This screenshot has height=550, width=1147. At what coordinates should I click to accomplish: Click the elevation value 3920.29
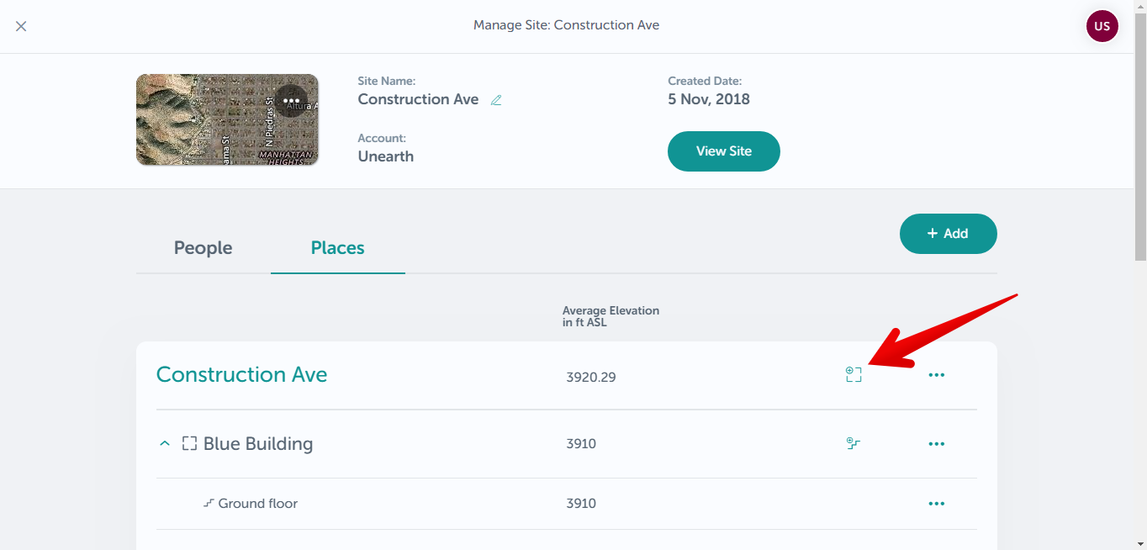click(591, 377)
